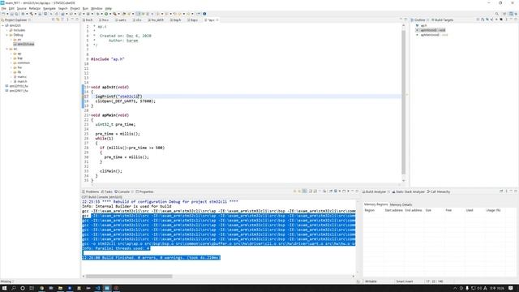Collapse the top-level src folder

click(7, 49)
